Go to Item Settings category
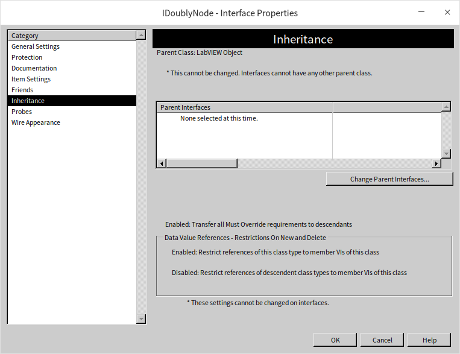Image resolution: width=460 pixels, height=354 pixels. 31,79
